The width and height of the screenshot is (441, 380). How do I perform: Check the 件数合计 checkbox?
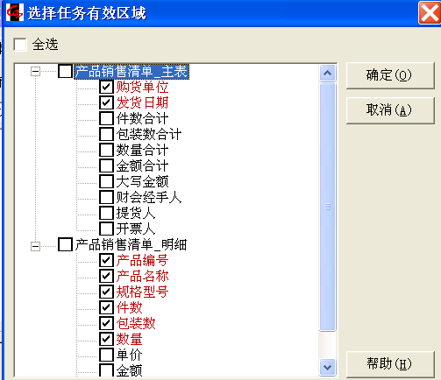[106, 118]
